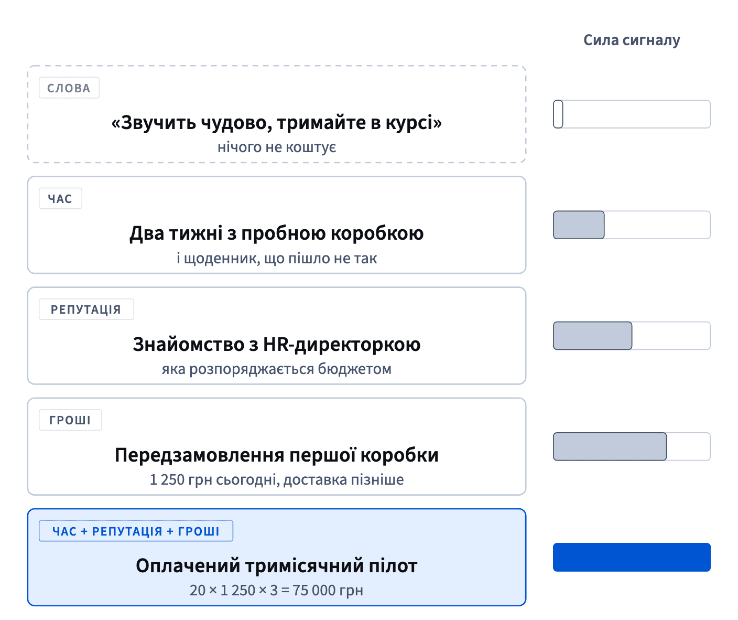The image size is (738, 620).
Task: Click the signal bar beside the ЧАС card
Action: (x=632, y=225)
